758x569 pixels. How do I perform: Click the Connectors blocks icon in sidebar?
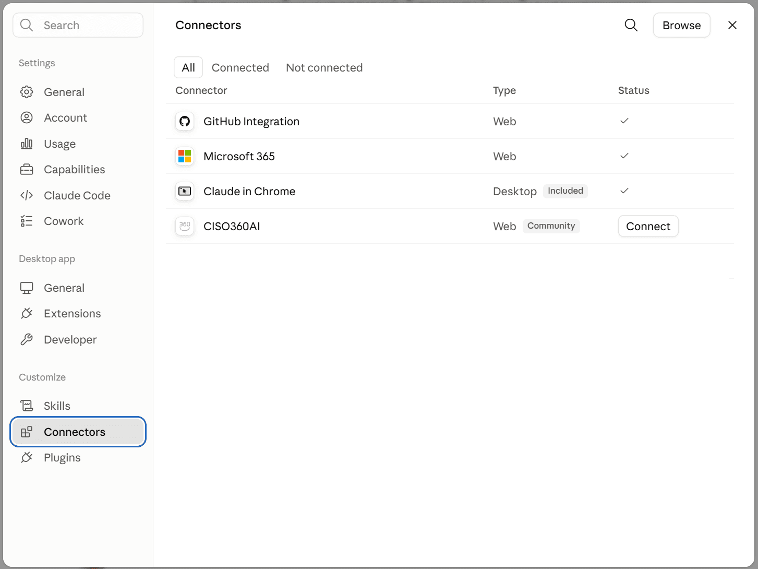[27, 432]
